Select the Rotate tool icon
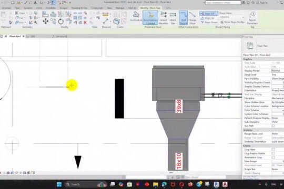284x189 pixels. coord(61,22)
